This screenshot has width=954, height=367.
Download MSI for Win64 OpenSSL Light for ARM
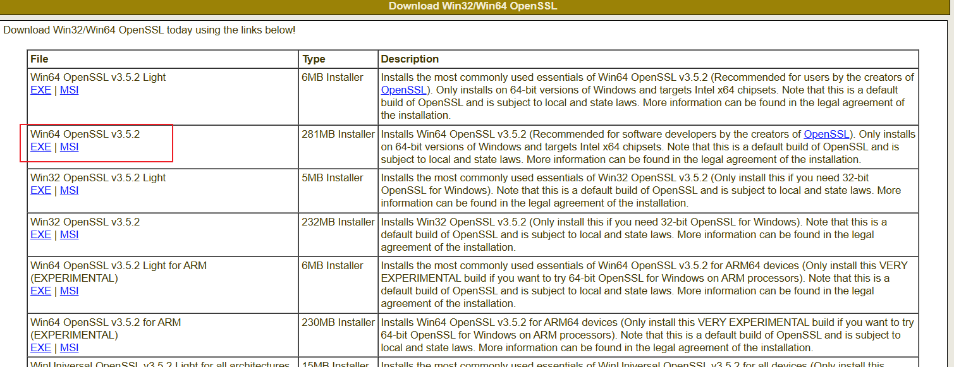(69, 291)
